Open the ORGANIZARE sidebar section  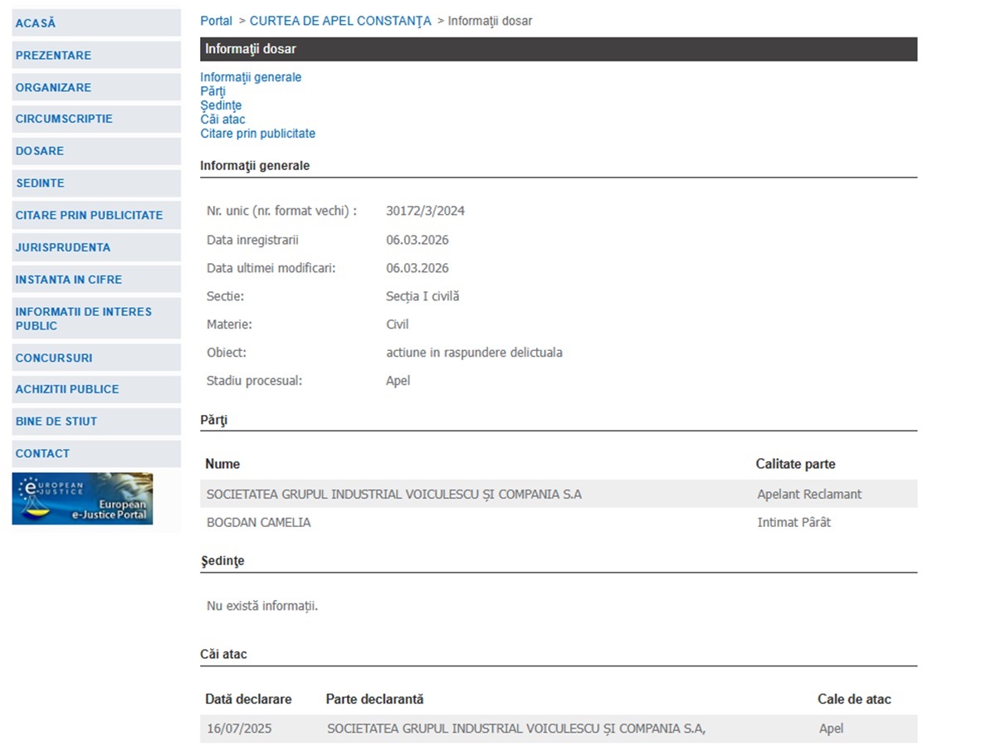click(96, 87)
